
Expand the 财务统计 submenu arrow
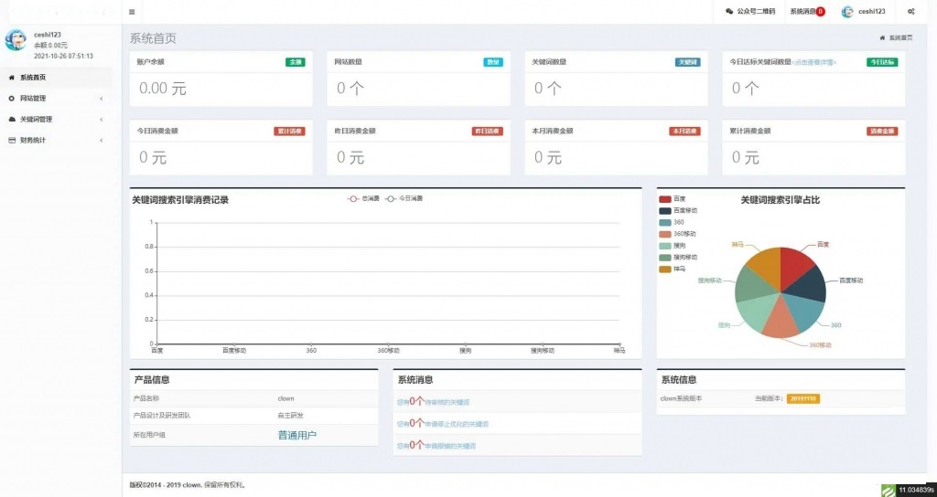click(101, 140)
